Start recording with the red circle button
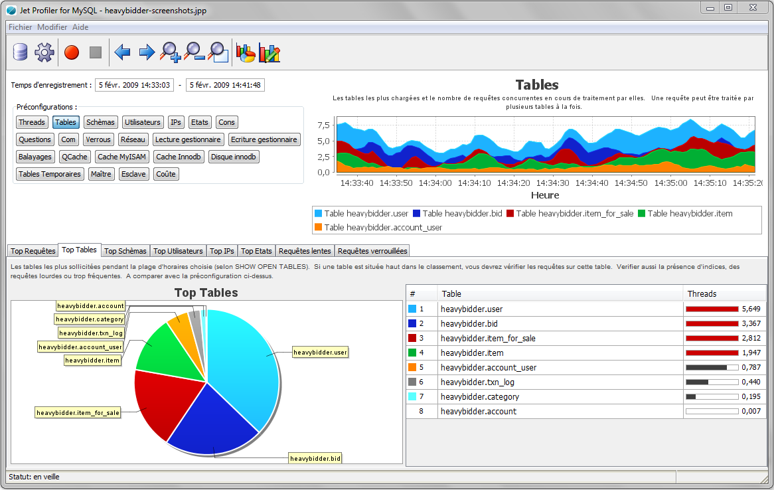 (x=72, y=52)
